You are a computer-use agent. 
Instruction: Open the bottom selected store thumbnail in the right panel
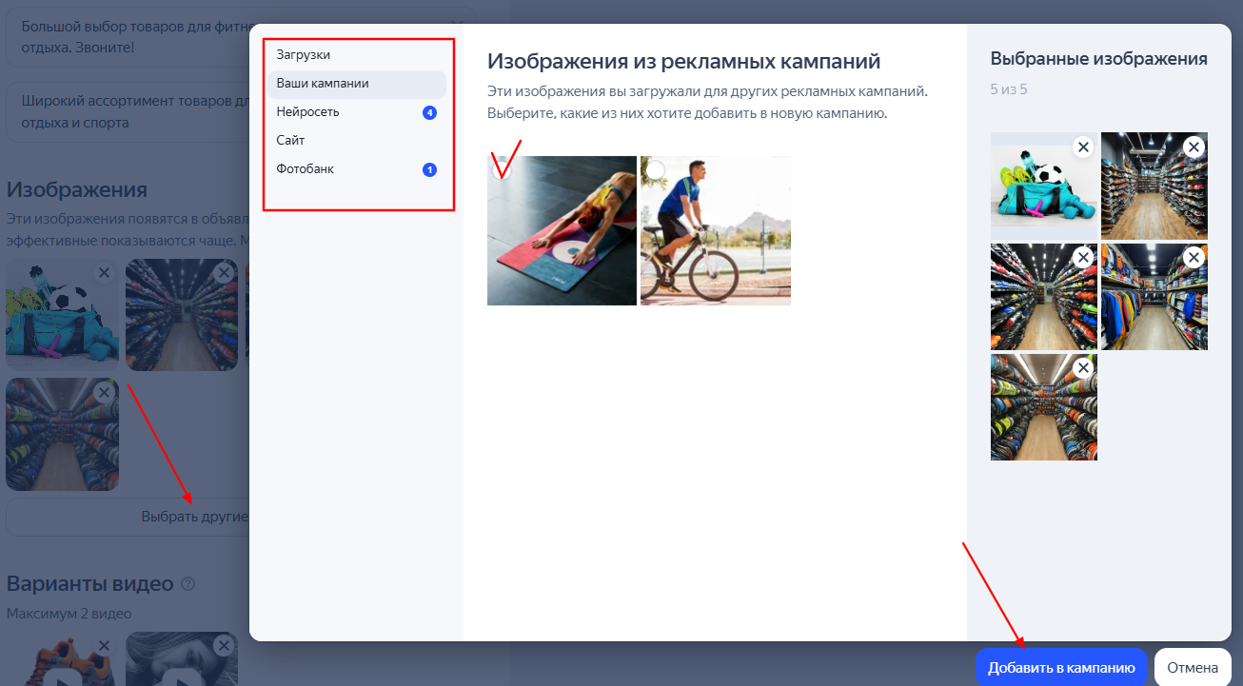[1044, 407]
